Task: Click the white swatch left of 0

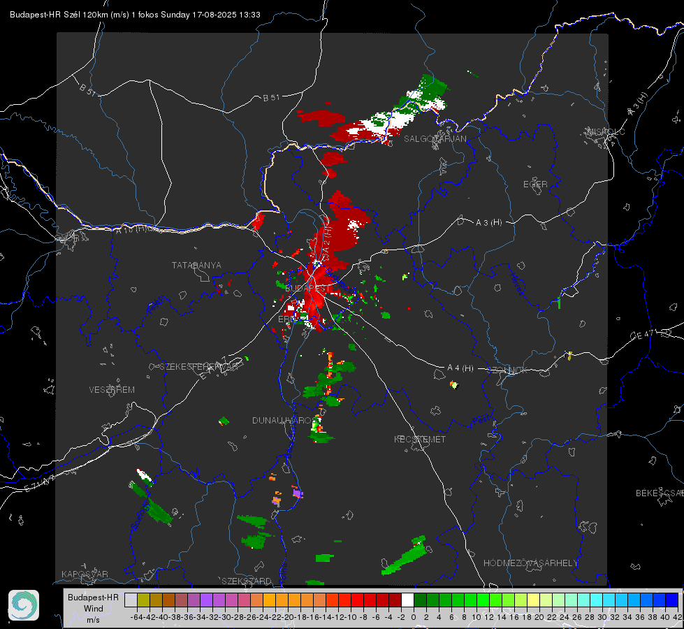Action: [x=407, y=600]
